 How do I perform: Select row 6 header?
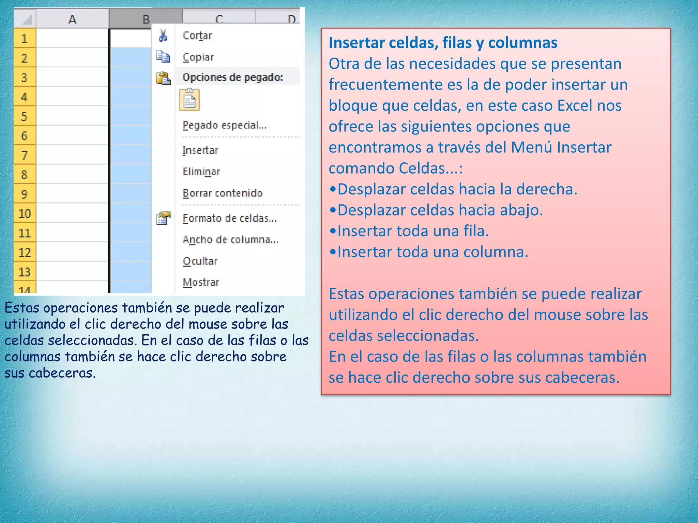point(25,136)
